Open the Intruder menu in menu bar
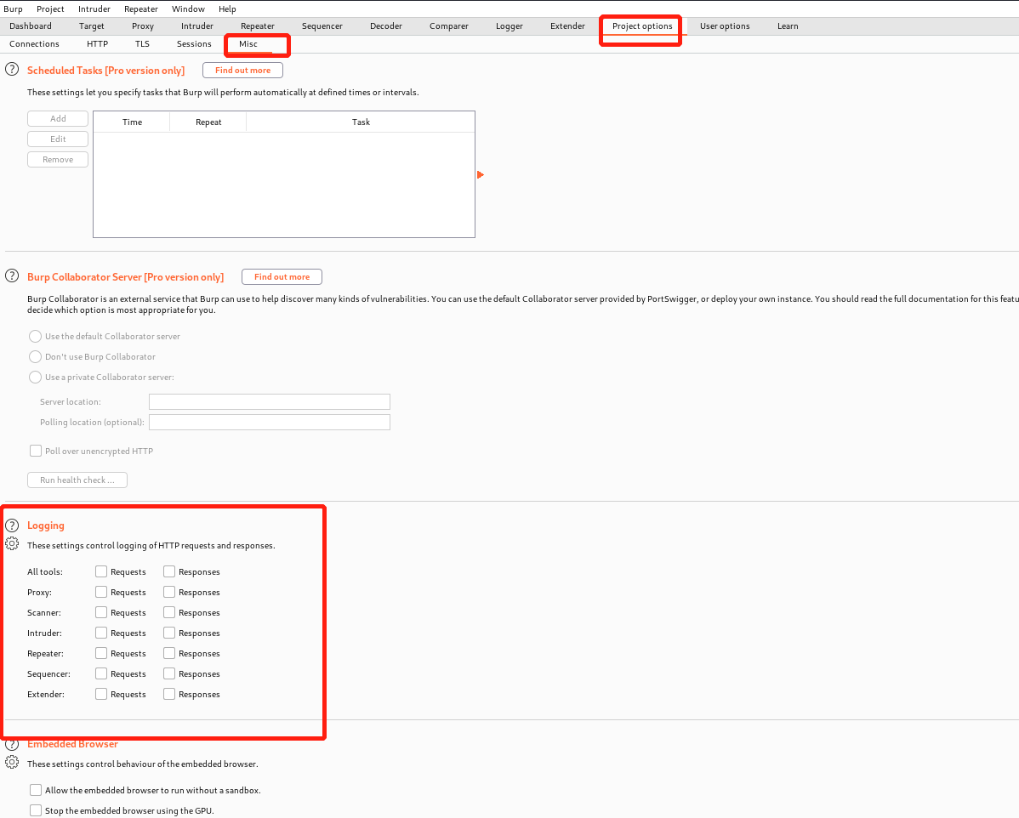 point(94,9)
